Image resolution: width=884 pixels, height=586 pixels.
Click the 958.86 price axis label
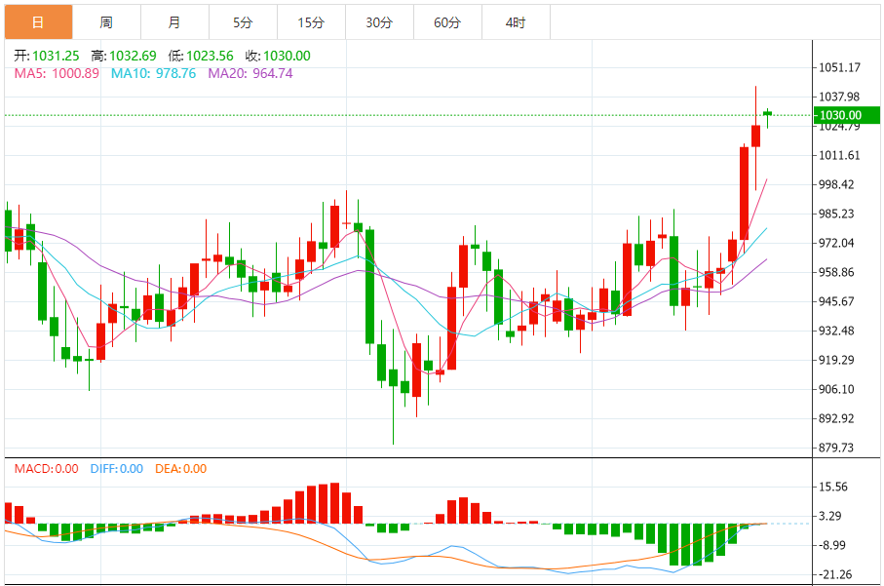(836, 272)
